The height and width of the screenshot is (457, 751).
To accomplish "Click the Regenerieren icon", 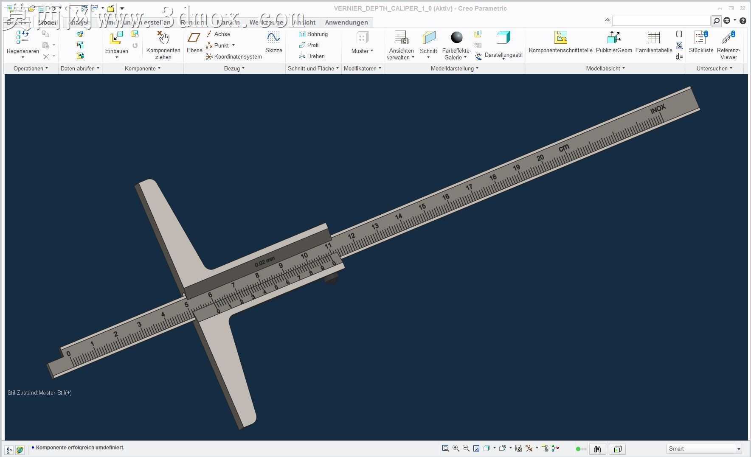I will (23, 37).
